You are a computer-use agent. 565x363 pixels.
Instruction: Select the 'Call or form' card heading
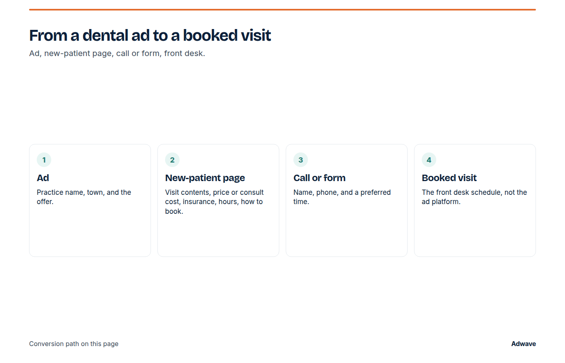pyautogui.click(x=319, y=178)
